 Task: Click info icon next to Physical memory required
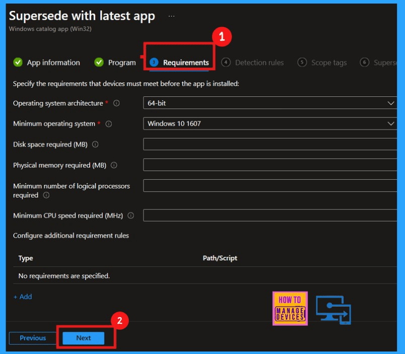click(114, 165)
